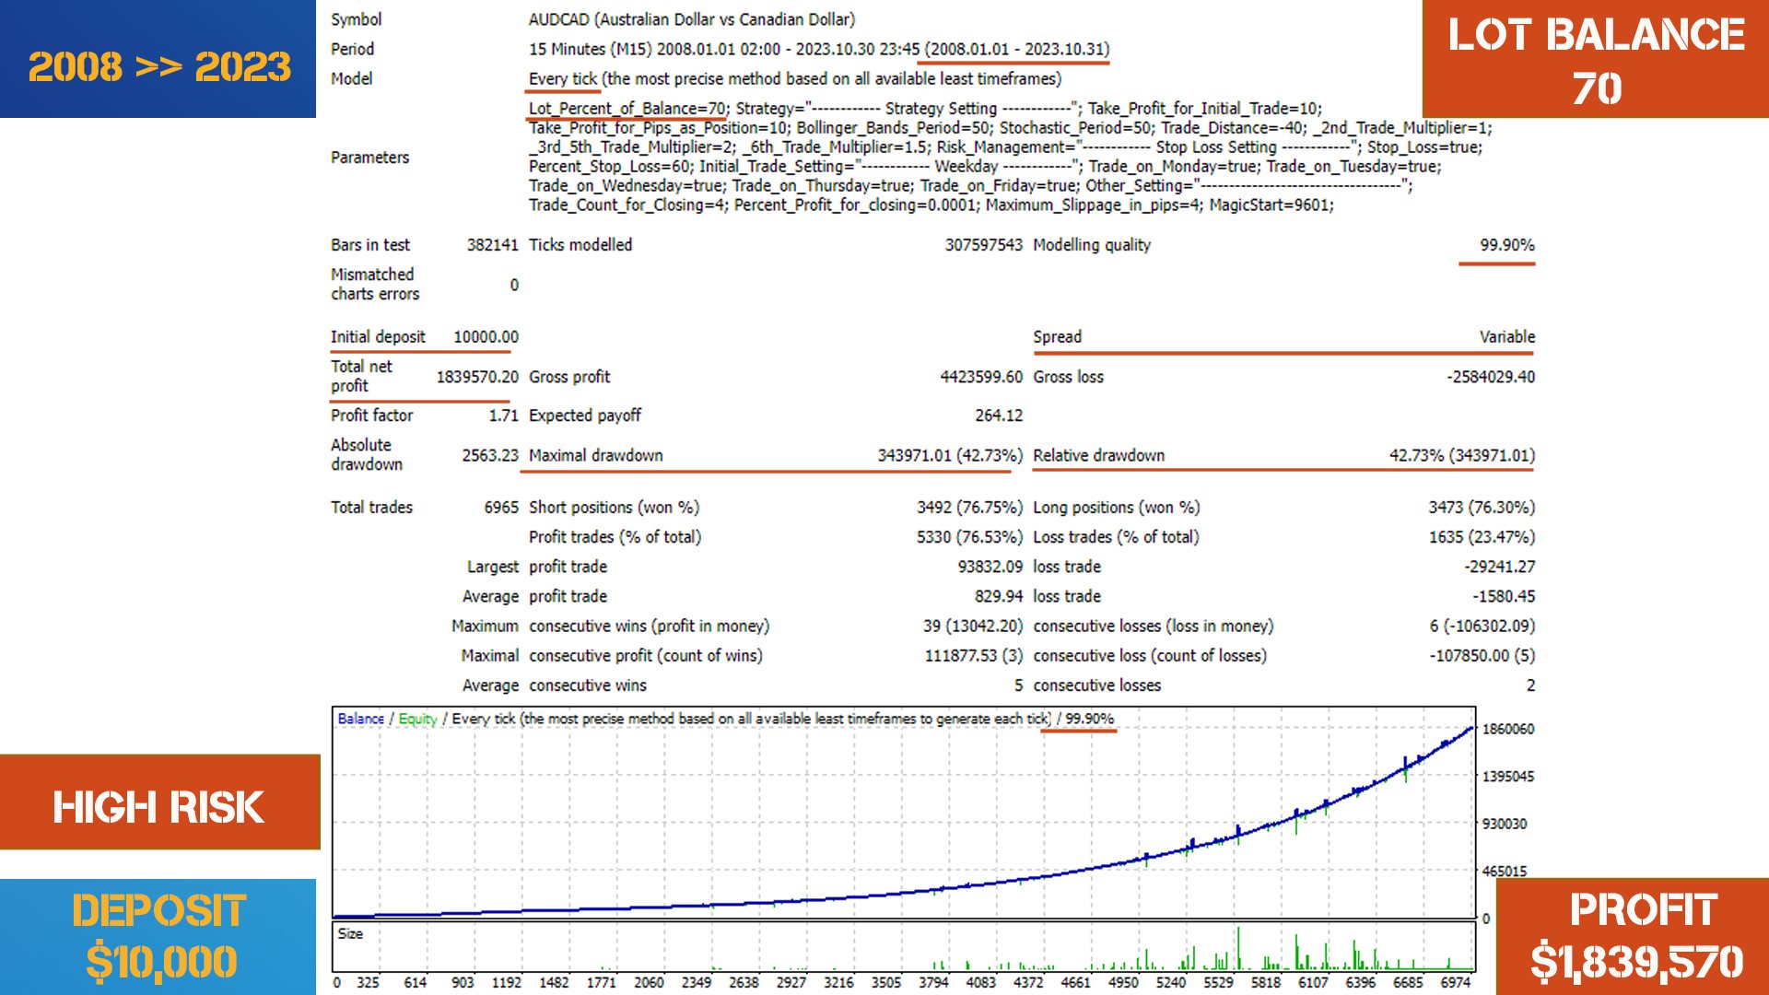This screenshot has height=995, width=1769.
Task: Select the HIGH RISK orange label
Action: coord(159,802)
